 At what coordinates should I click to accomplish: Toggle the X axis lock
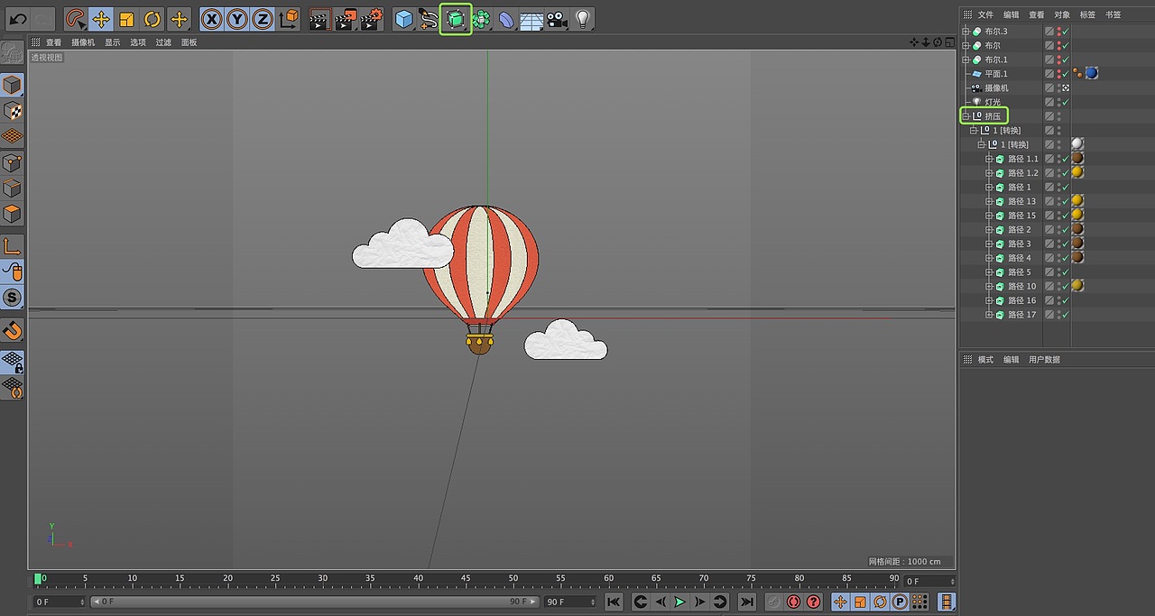211,19
